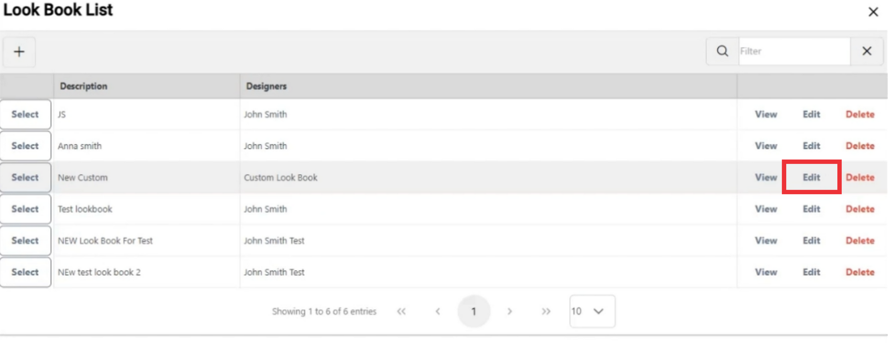Open the page size dropdown showing 10
Screen dimensions: 888x343
pyautogui.click(x=592, y=312)
